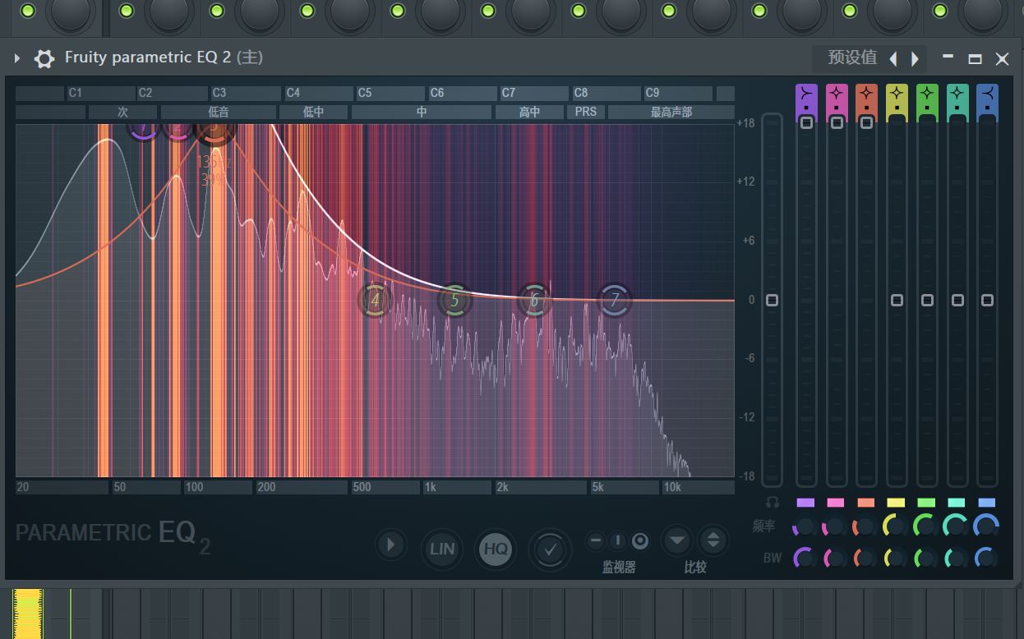1024x639 pixels.
Task: Click the yellow clip in the bottom timeline
Action: (28, 613)
